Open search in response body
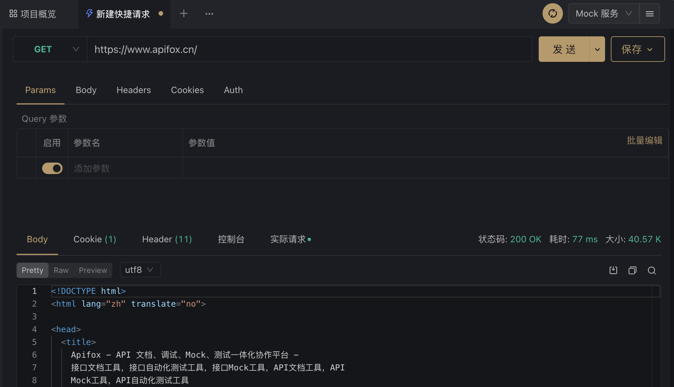674x387 pixels. click(652, 270)
